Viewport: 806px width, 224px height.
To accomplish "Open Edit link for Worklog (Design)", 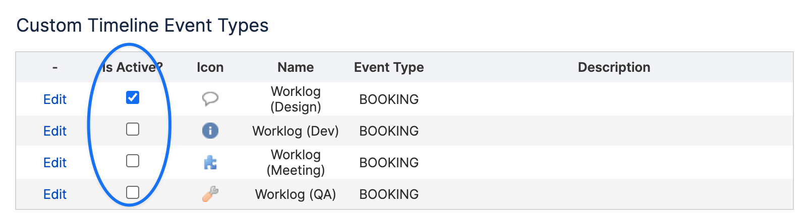I will coord(55,99).
